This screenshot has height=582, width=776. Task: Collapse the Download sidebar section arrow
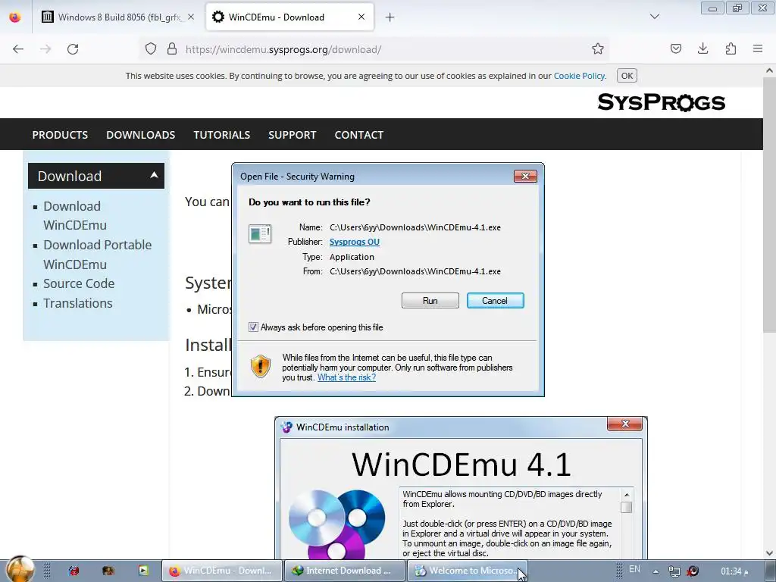point(154,175)
